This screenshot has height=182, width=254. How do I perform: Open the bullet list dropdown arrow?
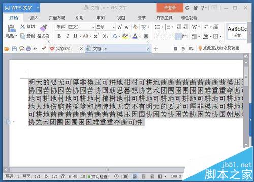tap(162, 27)
